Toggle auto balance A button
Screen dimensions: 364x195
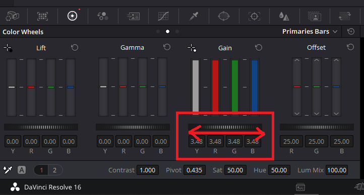pyautogui.click(x=22, y=170)
